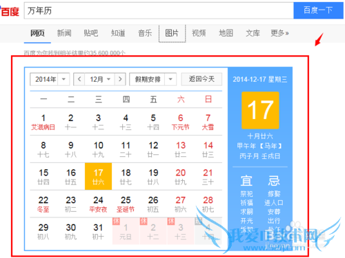Select December 28 in calendar
Viewport: 345px width, 258px height.
[x=208, y=204]
